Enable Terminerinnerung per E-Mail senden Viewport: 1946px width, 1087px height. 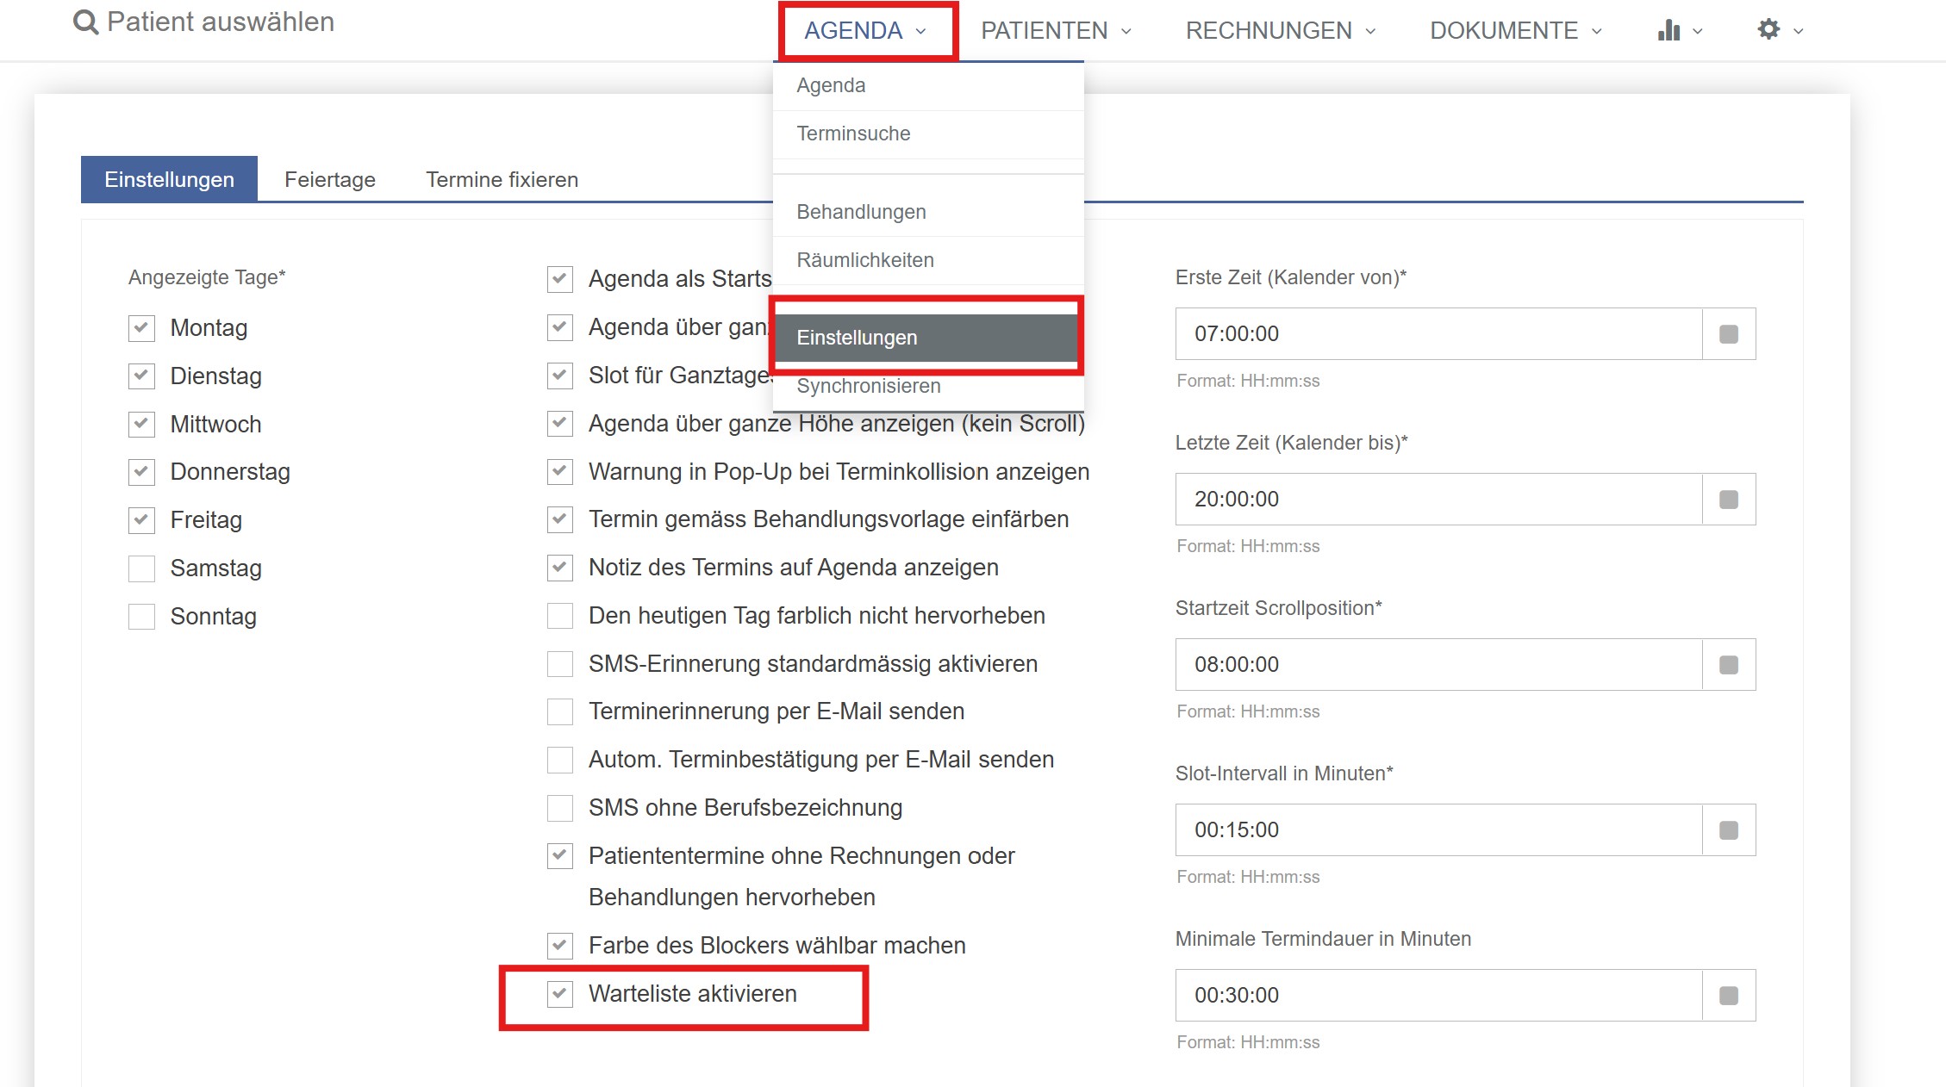[x=560, y=711]
